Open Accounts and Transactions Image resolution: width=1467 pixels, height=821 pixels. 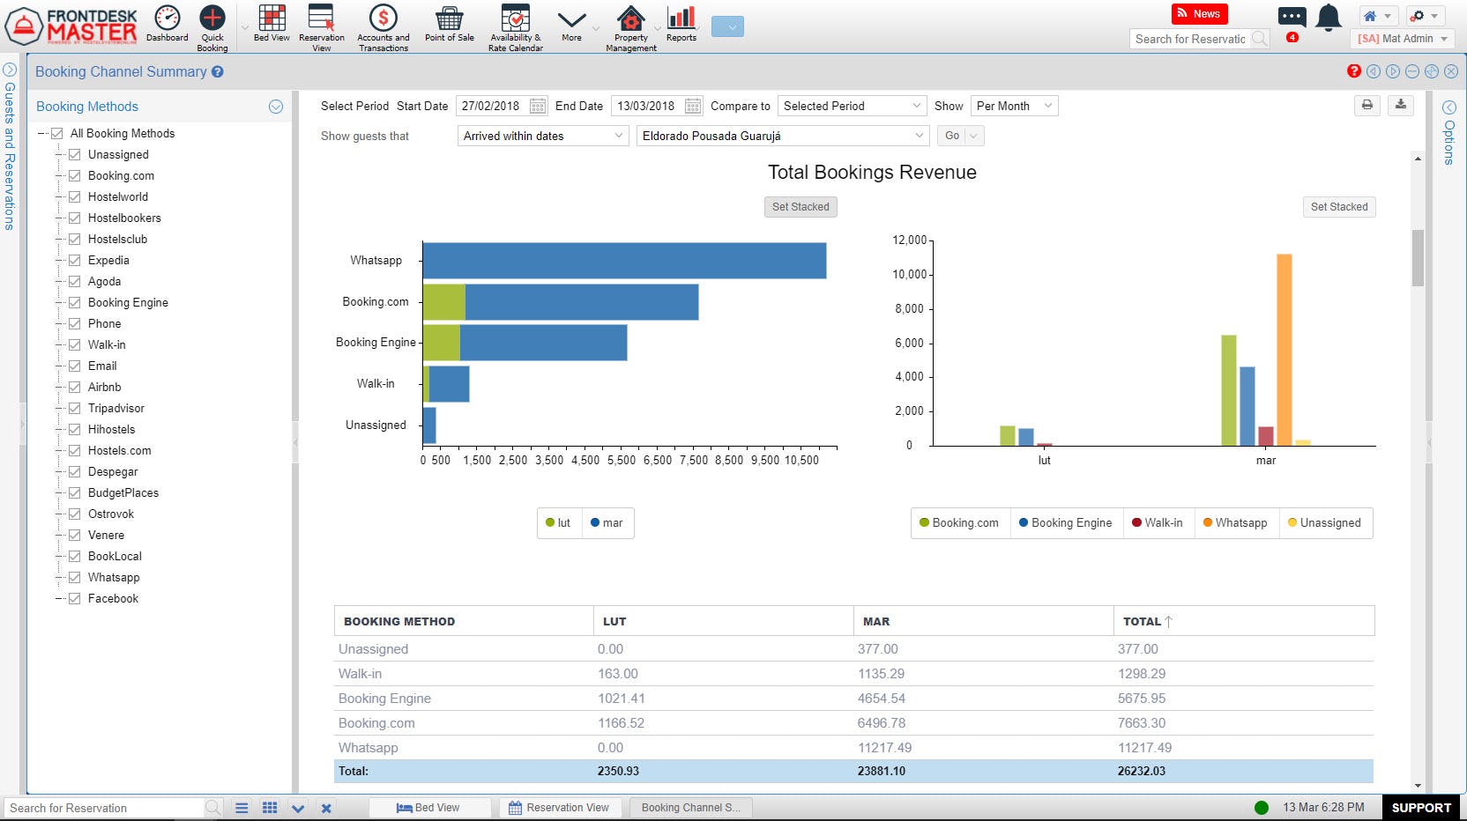click(384, 18)
